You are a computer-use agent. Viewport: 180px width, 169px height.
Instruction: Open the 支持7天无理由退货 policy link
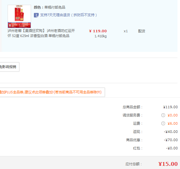(68, 15)
